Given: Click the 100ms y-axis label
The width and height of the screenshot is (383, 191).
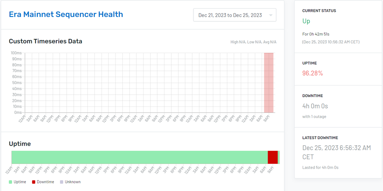Looking at the screenshot, I should 16,53.
